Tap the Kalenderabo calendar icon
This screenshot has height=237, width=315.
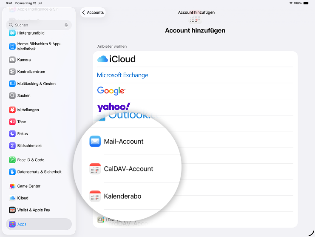point(95,196)
